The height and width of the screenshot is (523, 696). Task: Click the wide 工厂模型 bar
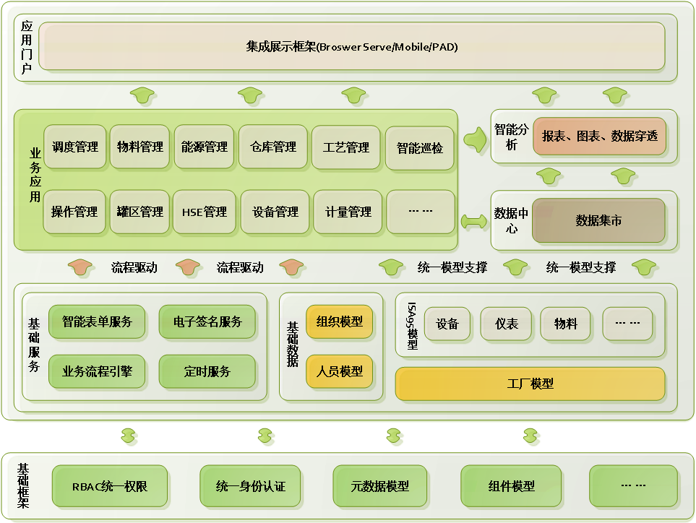coord(530,384)
